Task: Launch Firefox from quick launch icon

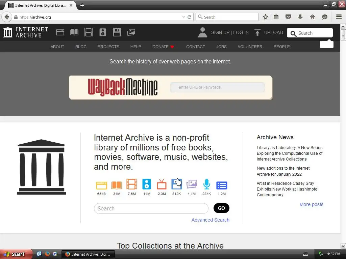Action: click(x=47, y=254)
